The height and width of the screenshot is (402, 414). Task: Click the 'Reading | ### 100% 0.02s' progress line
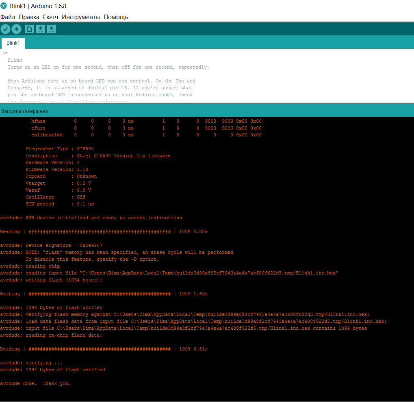click(x=104, y=231)
